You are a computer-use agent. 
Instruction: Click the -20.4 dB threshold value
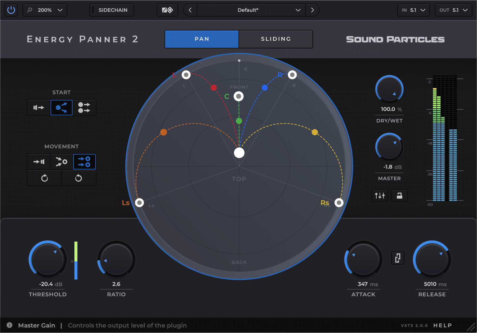(x=51, y=284)
